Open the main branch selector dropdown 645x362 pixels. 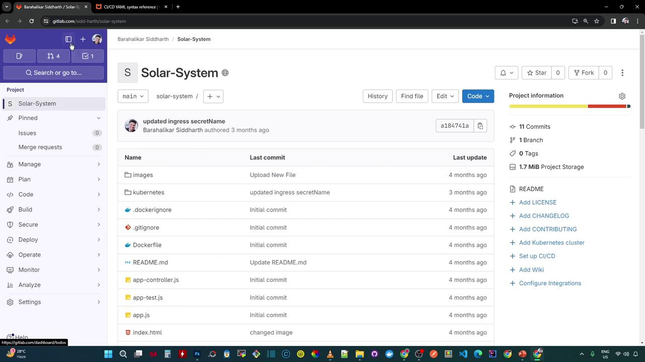(133, 96)
